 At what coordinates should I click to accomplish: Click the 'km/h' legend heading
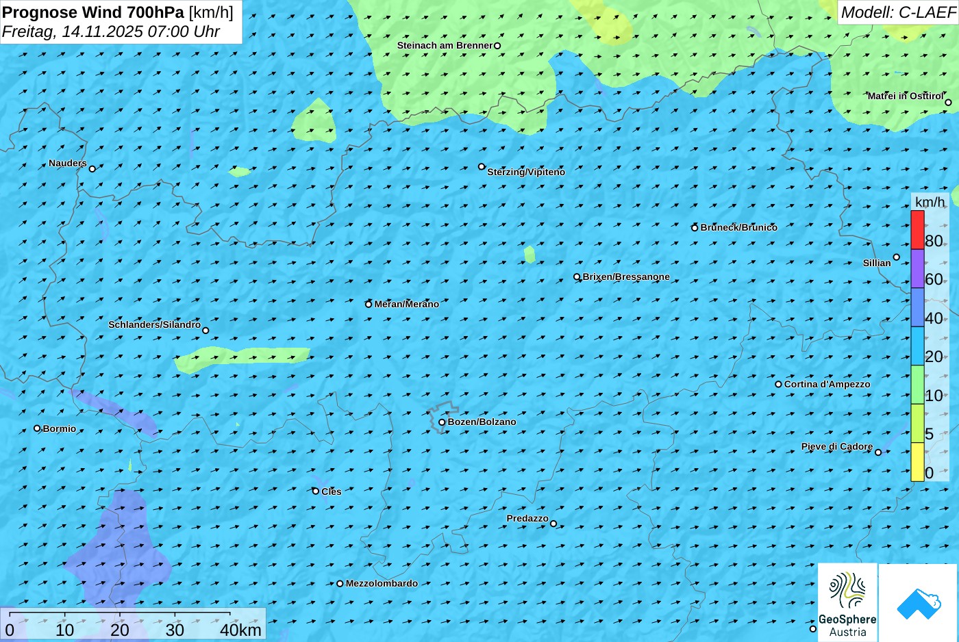tap(930, 202)
